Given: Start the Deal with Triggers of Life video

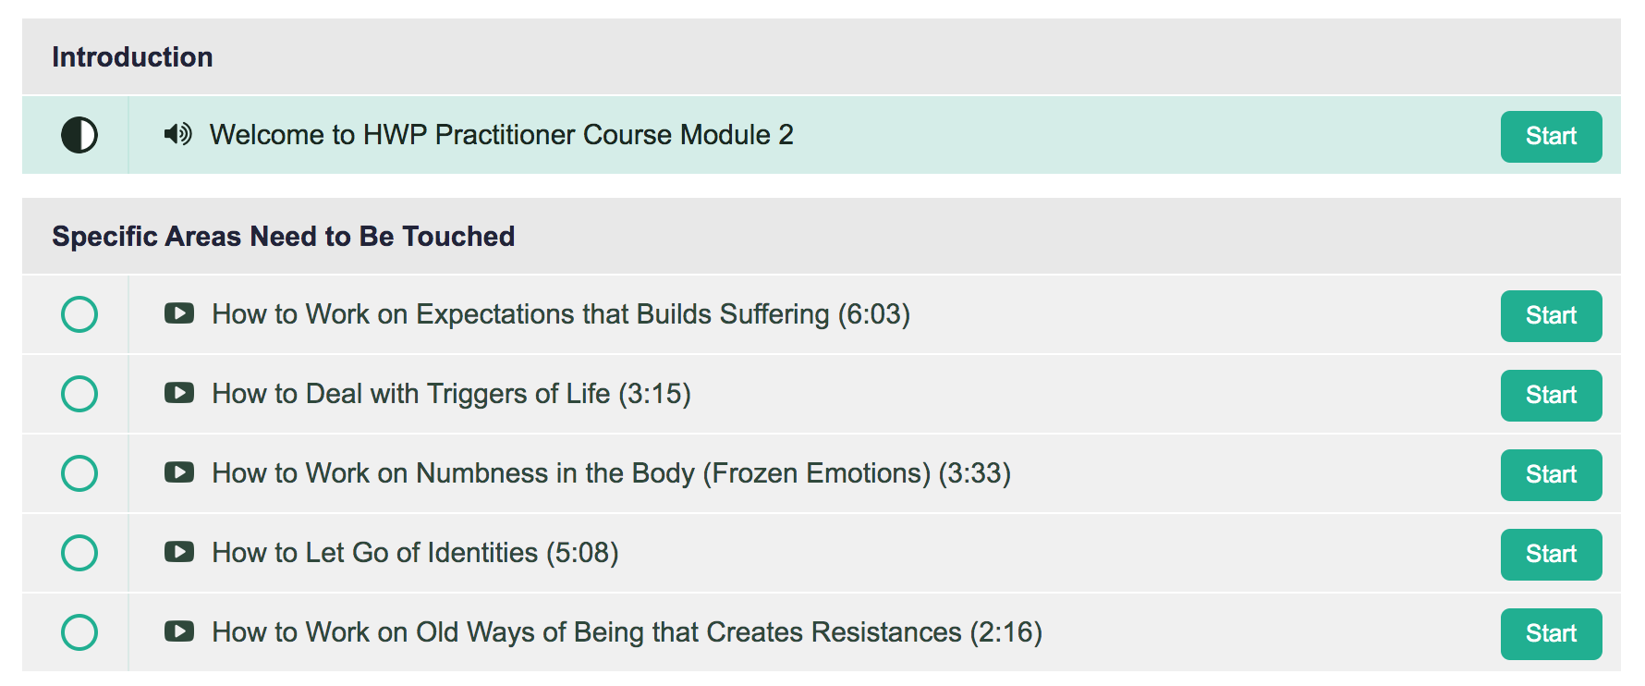Looking at the screenshot, I should click(x=1551, y=396).
